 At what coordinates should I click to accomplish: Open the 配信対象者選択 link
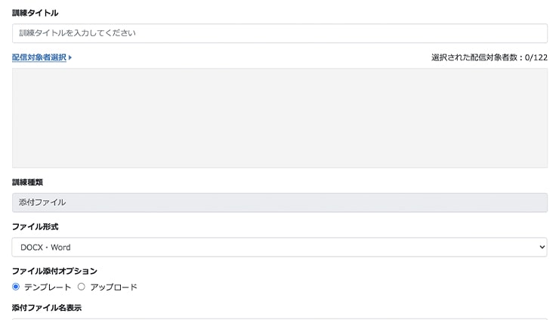click(39, 57)
